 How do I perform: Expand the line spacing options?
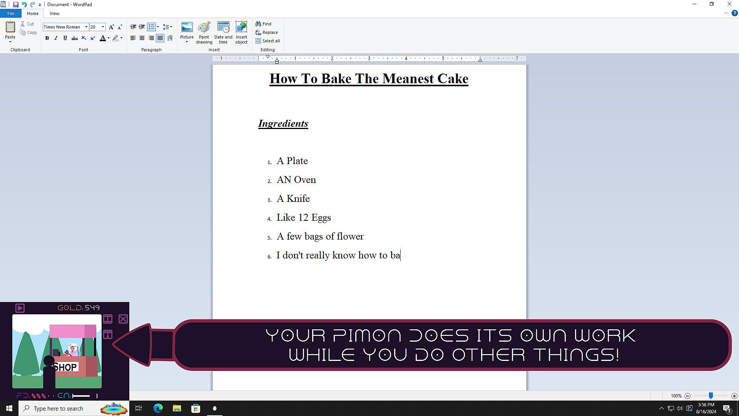(x=168, y=27)
